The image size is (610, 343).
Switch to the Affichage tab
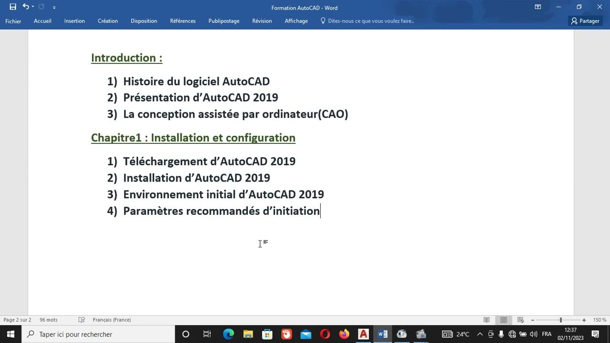296,21
